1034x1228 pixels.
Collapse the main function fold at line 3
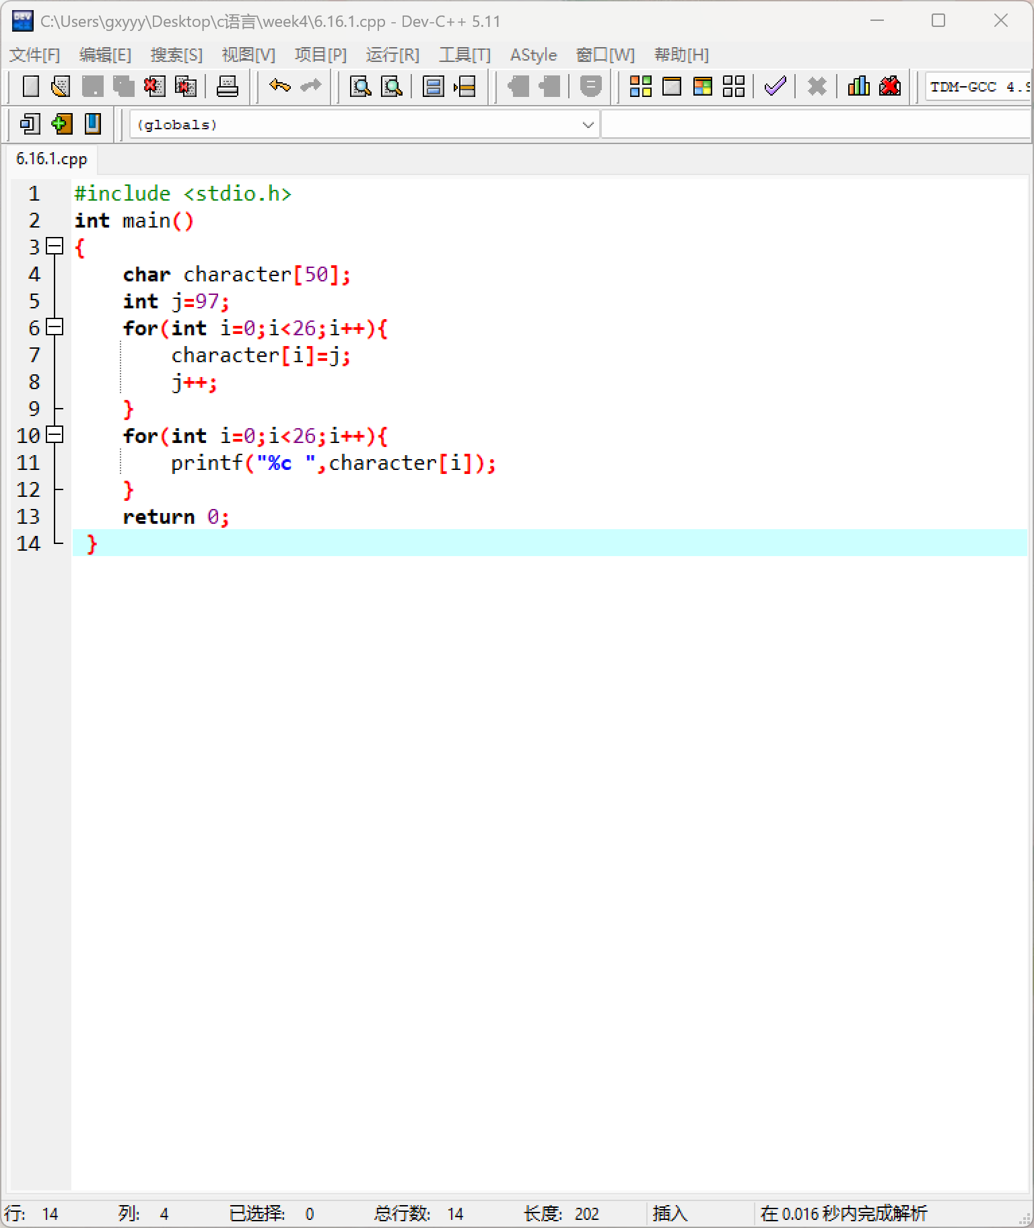pyautogui.click(x=55, y=246)
